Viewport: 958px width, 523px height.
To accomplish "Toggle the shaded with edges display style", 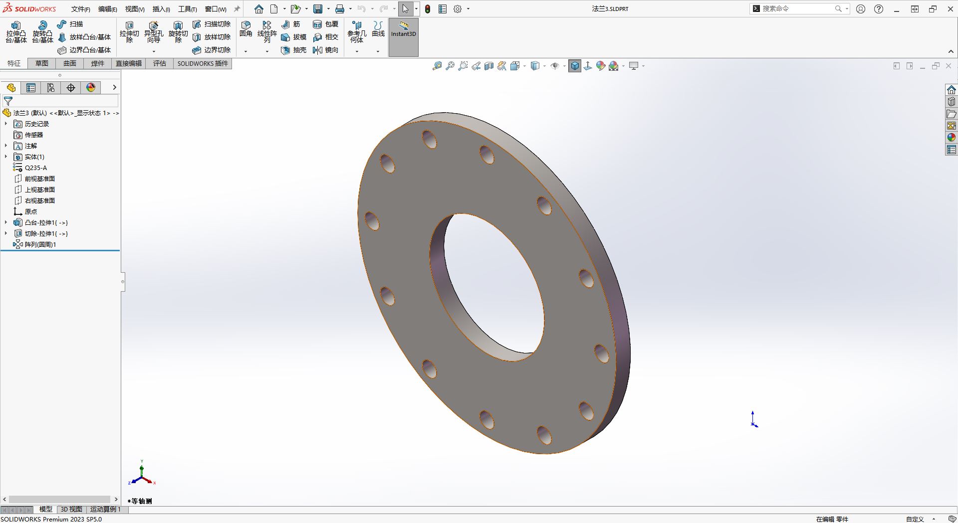I will (575, 66).
